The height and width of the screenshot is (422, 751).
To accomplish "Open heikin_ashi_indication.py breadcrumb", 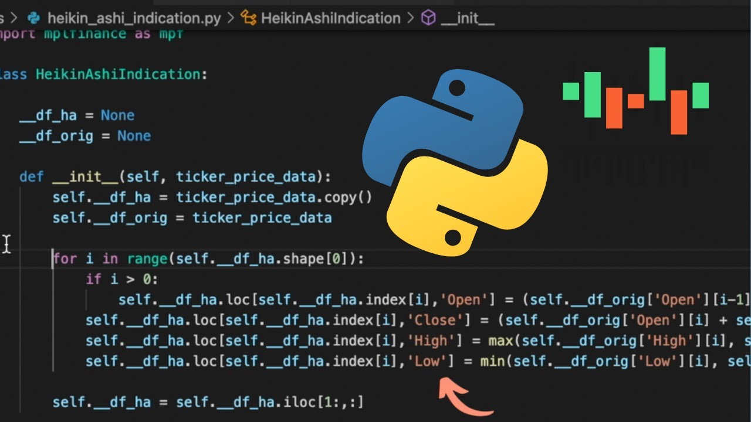I will 134,18.
